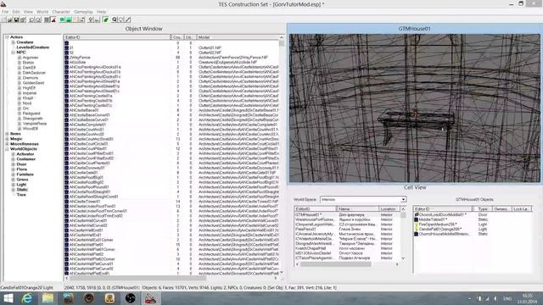Screen dimensions: 543x305
Task: Sort cell list by Name column
Action: point(358,209)
